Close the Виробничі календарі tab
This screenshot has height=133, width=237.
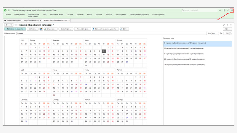pos(40,20)
